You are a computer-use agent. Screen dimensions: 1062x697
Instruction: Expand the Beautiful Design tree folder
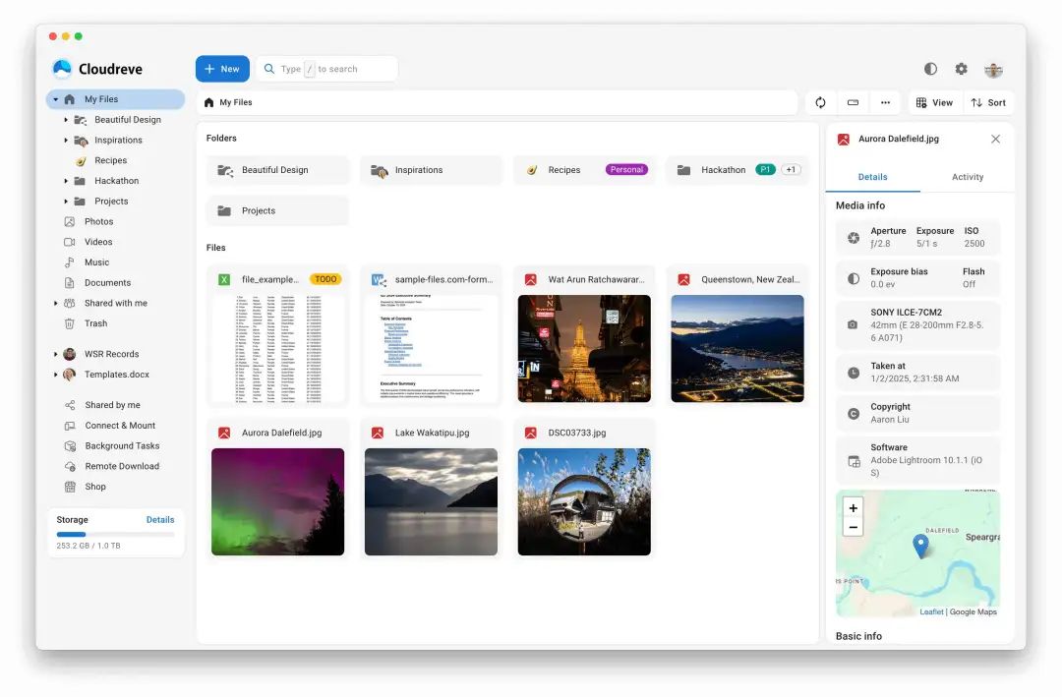[66, 120]
